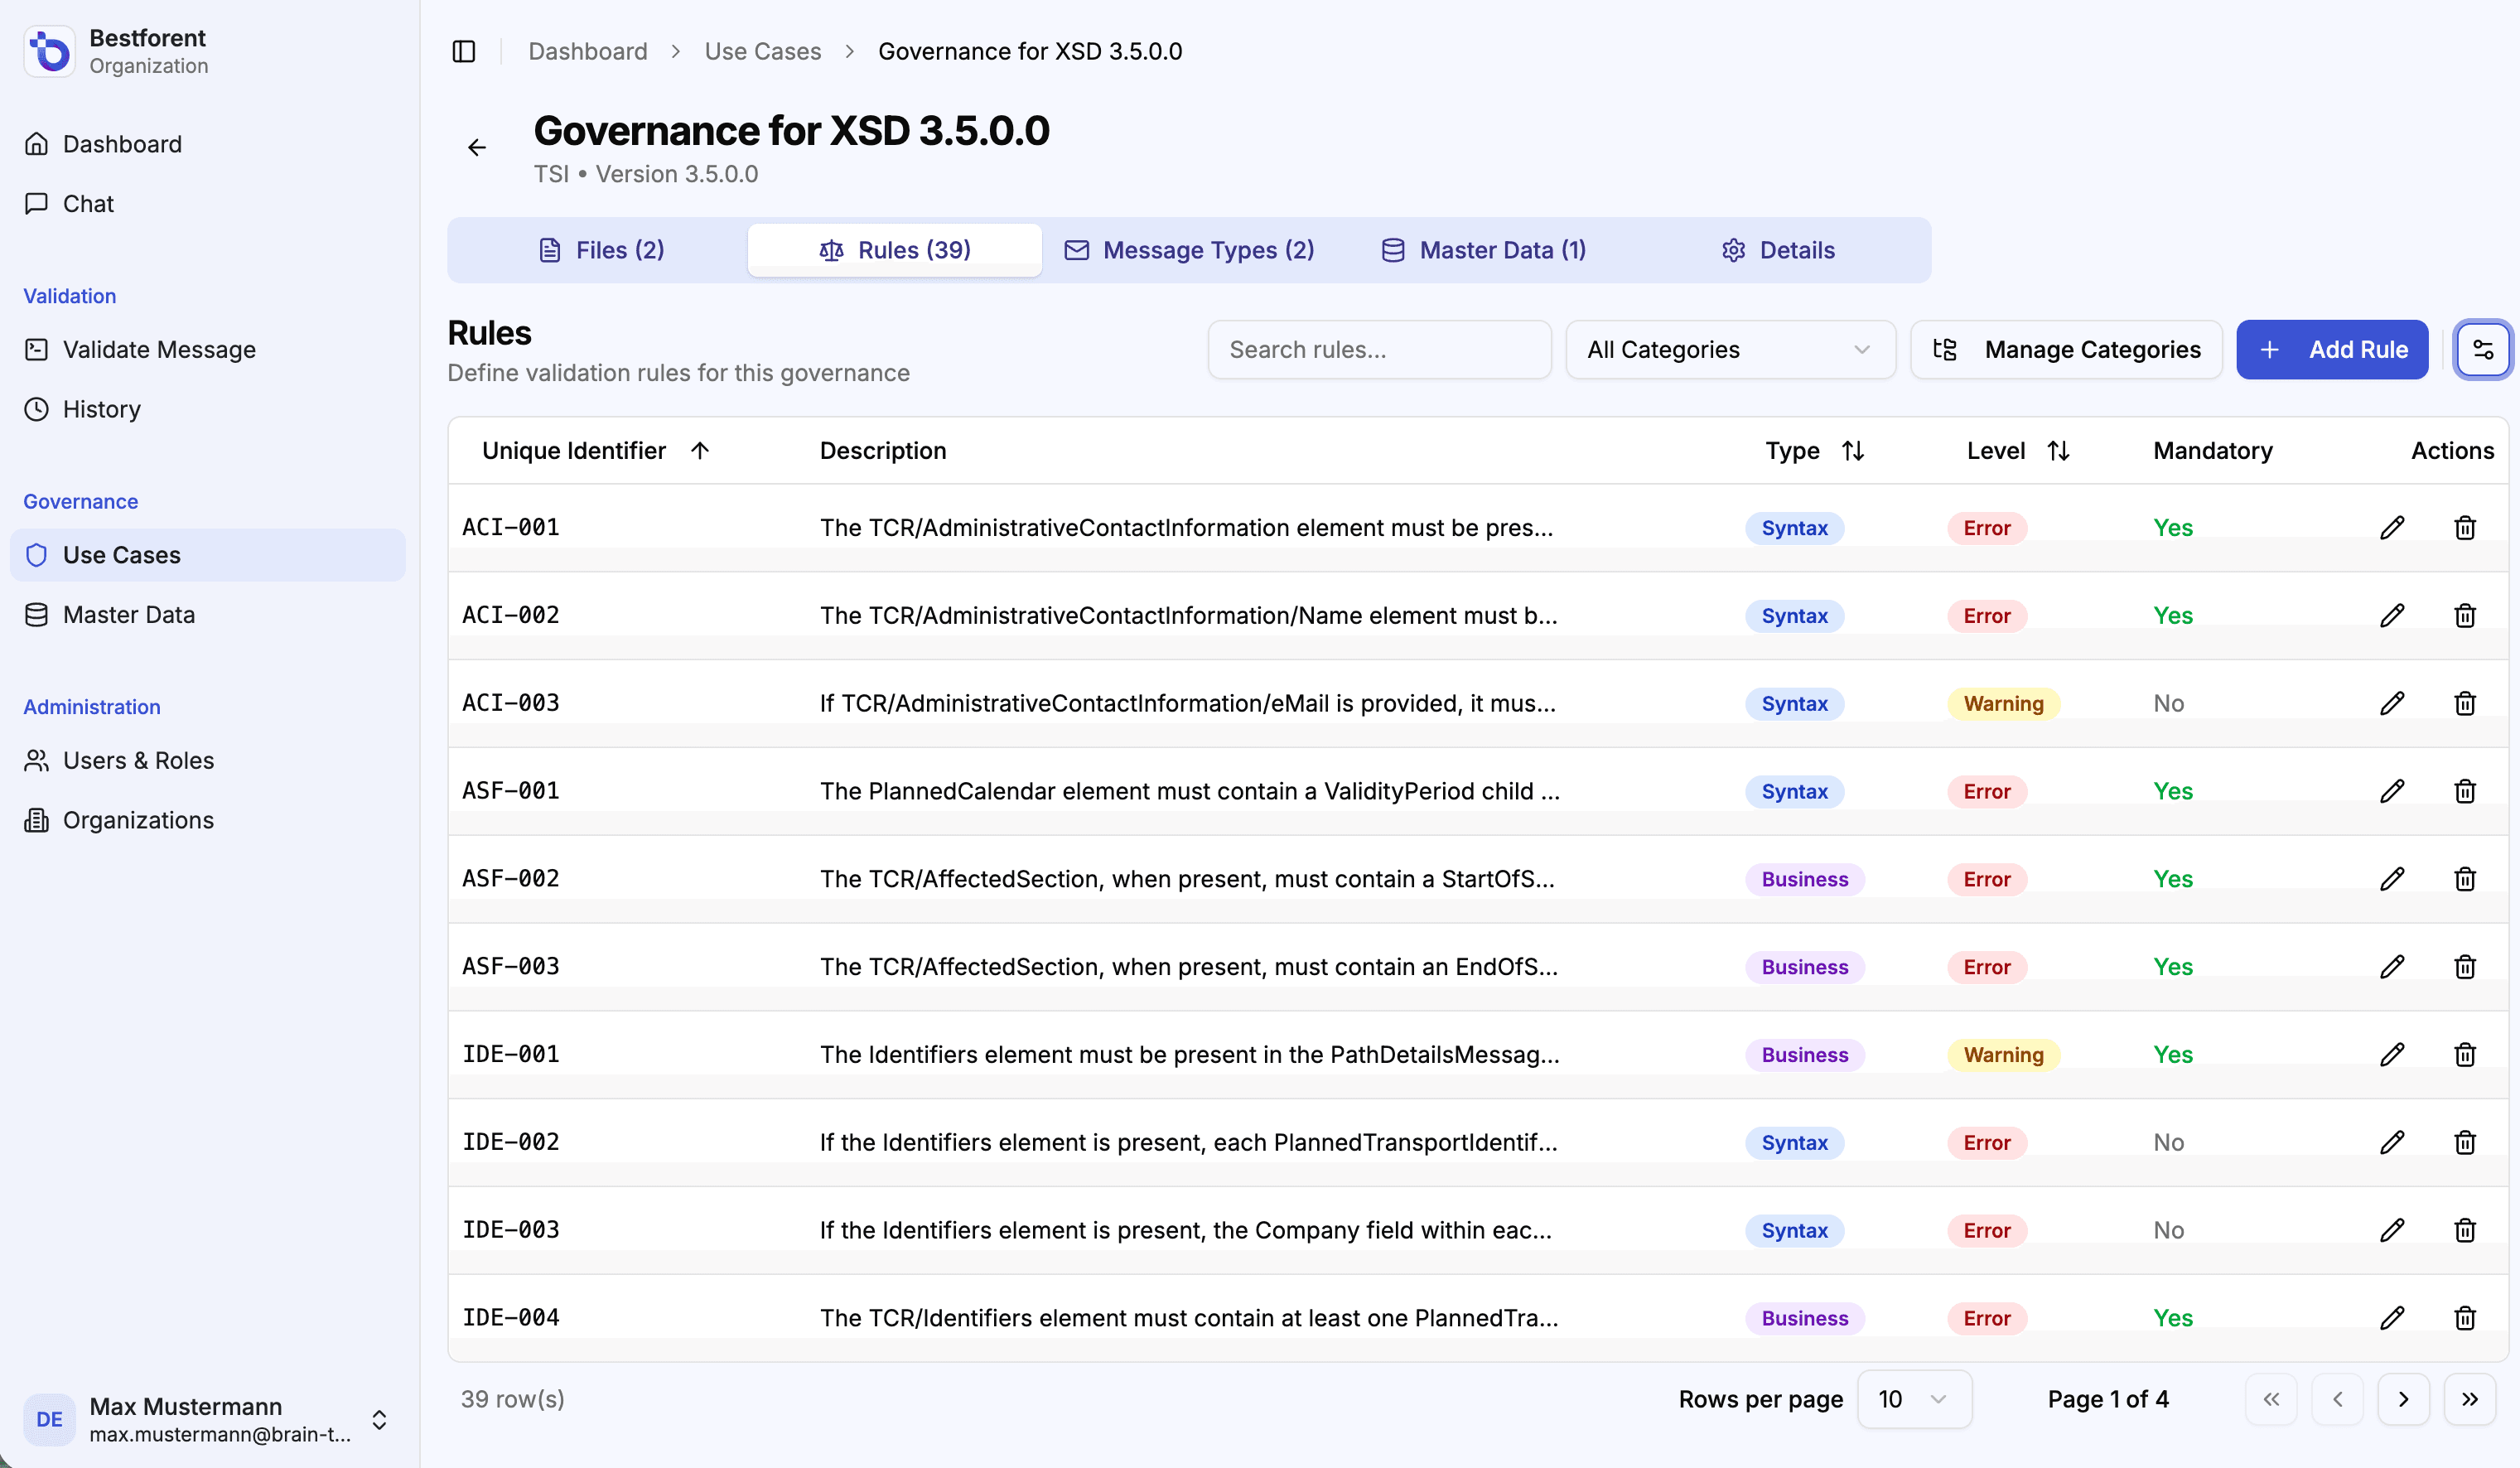
Task: Click the pencil icon for IDE-001
Action: pyautogui.click(x=2392, y=1055)
